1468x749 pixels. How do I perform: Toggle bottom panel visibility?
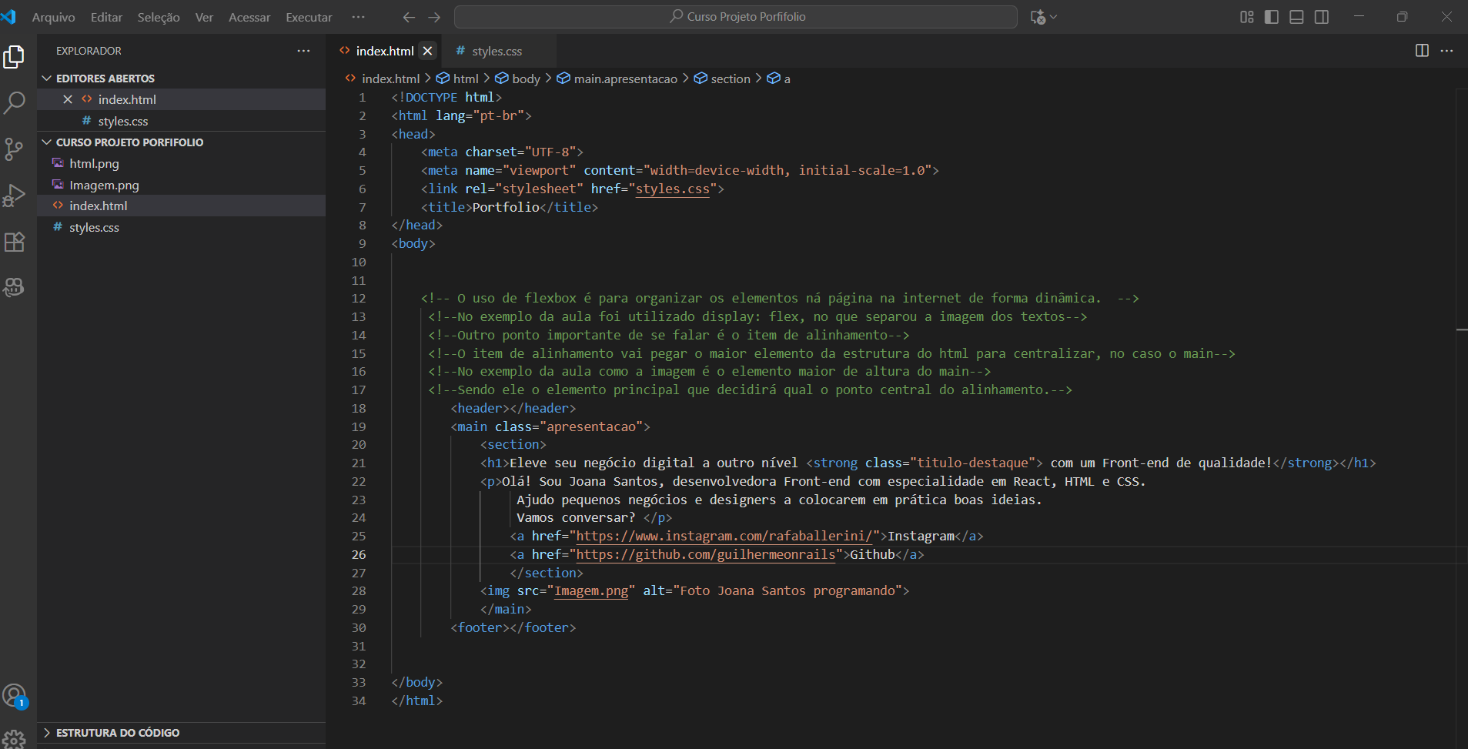coord(1296,17)
